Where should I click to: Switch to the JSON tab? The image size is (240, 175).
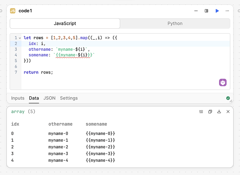(49, 98)
